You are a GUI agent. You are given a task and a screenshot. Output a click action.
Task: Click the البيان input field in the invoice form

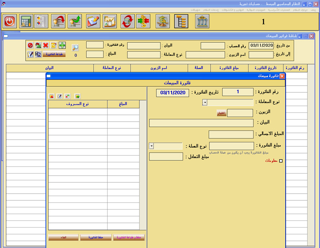coord(201,123)
